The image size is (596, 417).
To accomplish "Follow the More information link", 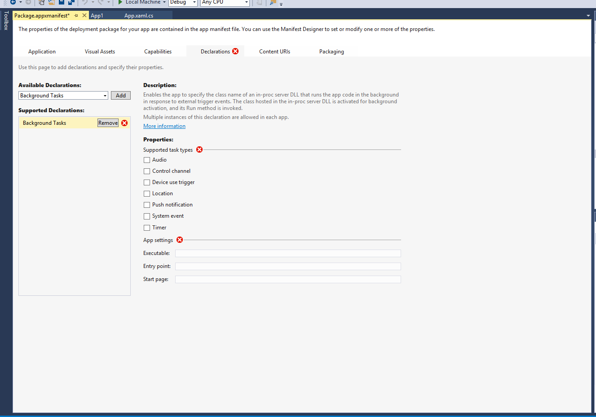I will coord(164,126).
